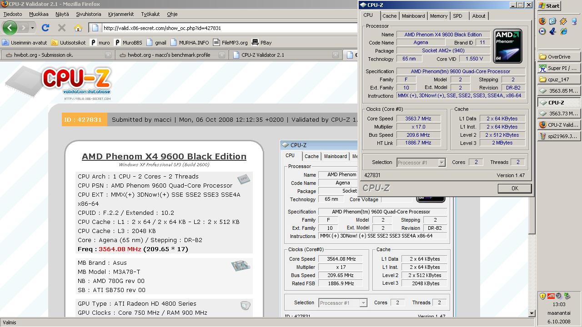582x327 pixels.
Task: Click the yellow security shield tray icon
Action: (542, 296)
